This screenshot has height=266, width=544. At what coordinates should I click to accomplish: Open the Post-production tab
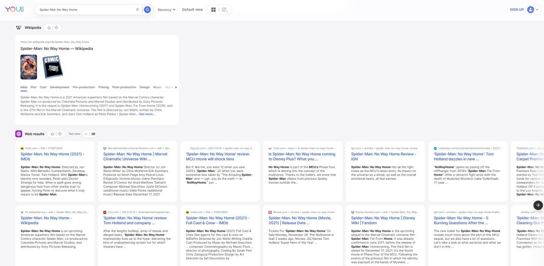(x=124, y=87)
